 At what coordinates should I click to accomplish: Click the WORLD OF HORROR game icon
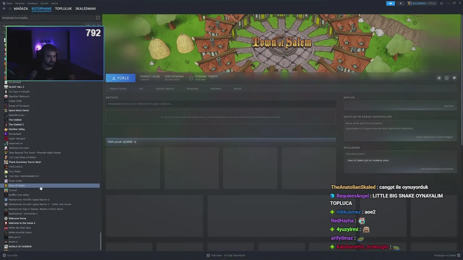(6, 247)
